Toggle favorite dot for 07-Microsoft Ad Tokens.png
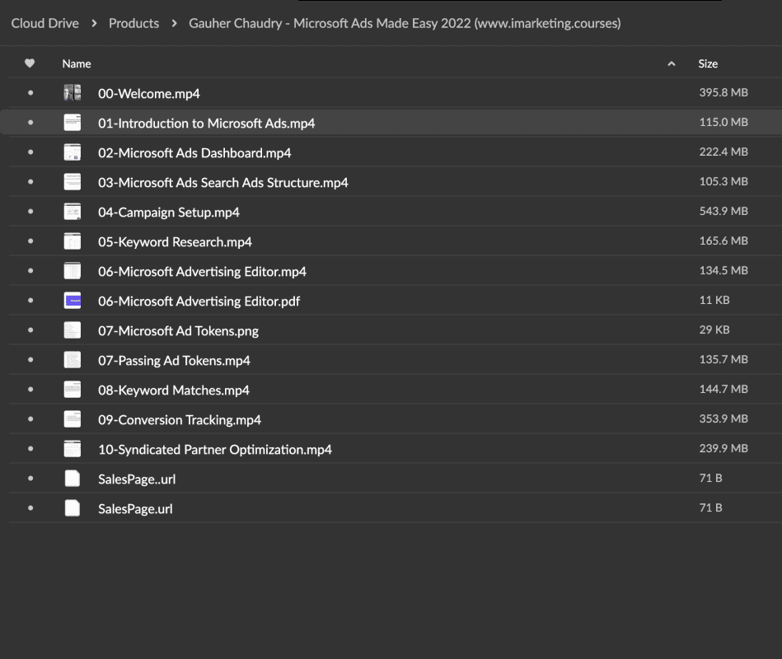 pyautogui.click(x=30, y=330)
